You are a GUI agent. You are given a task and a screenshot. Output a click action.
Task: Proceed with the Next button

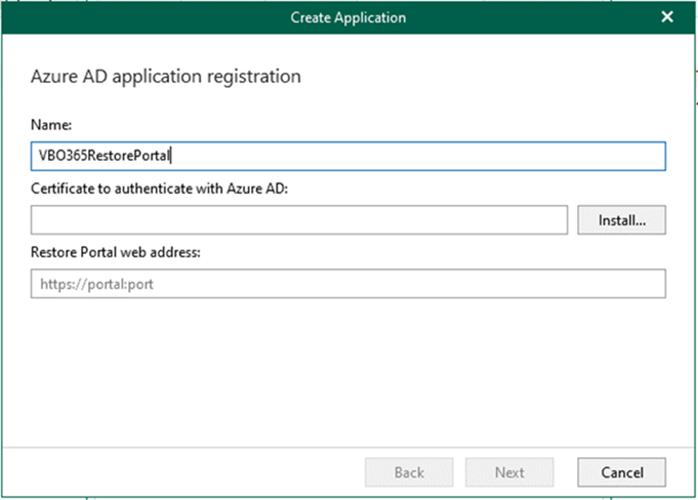click(509, 472)
